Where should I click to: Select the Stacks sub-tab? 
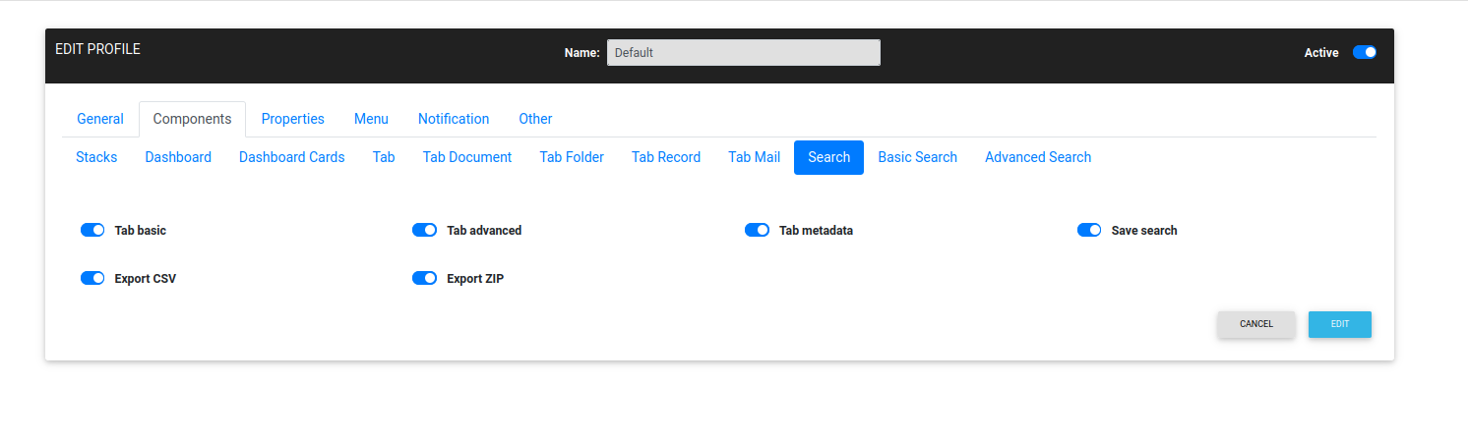[96, 157]
